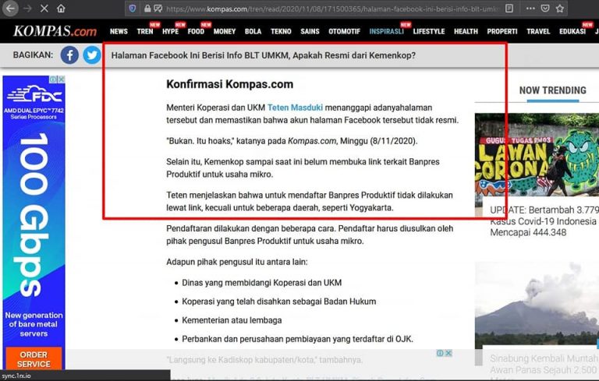Close the FDC side advertisement

(61, 79)
